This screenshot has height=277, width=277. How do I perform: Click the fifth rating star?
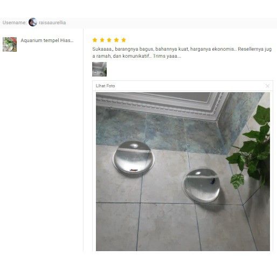123,40
